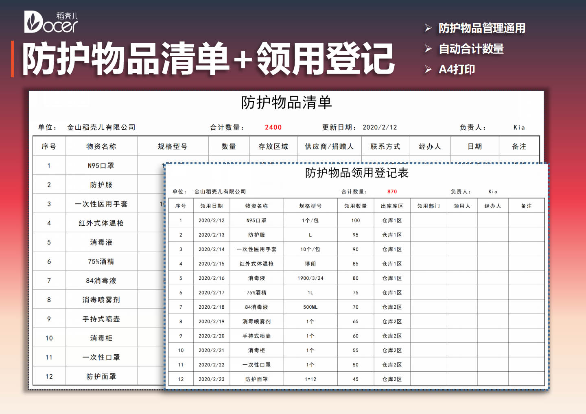The height and width of the screenshot is (414, 586).
Task: Open the 出库库区 column header
Action: tap(390, 206)
